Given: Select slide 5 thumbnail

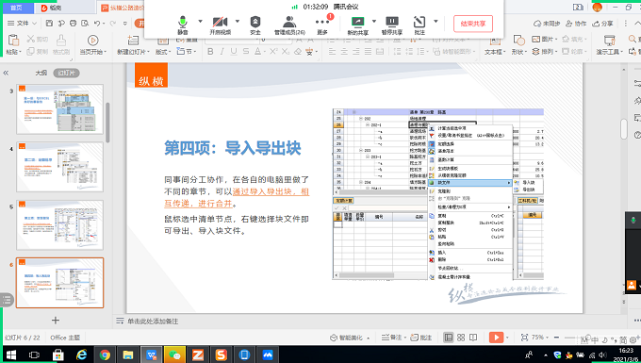Looking at the screenshot, I should 59,224.
